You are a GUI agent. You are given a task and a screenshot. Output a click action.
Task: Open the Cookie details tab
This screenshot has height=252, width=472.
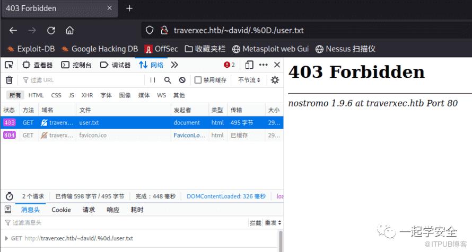click(x=61, y=210)
